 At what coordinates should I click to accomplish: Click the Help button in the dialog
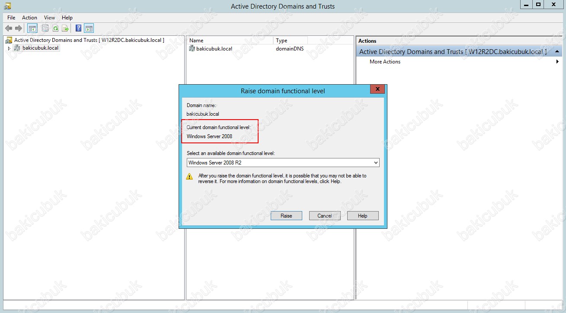pos(362,216)
